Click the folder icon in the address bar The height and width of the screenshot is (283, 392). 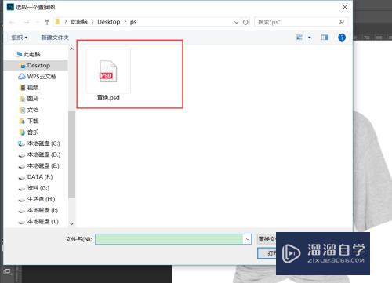coord(58,22)
